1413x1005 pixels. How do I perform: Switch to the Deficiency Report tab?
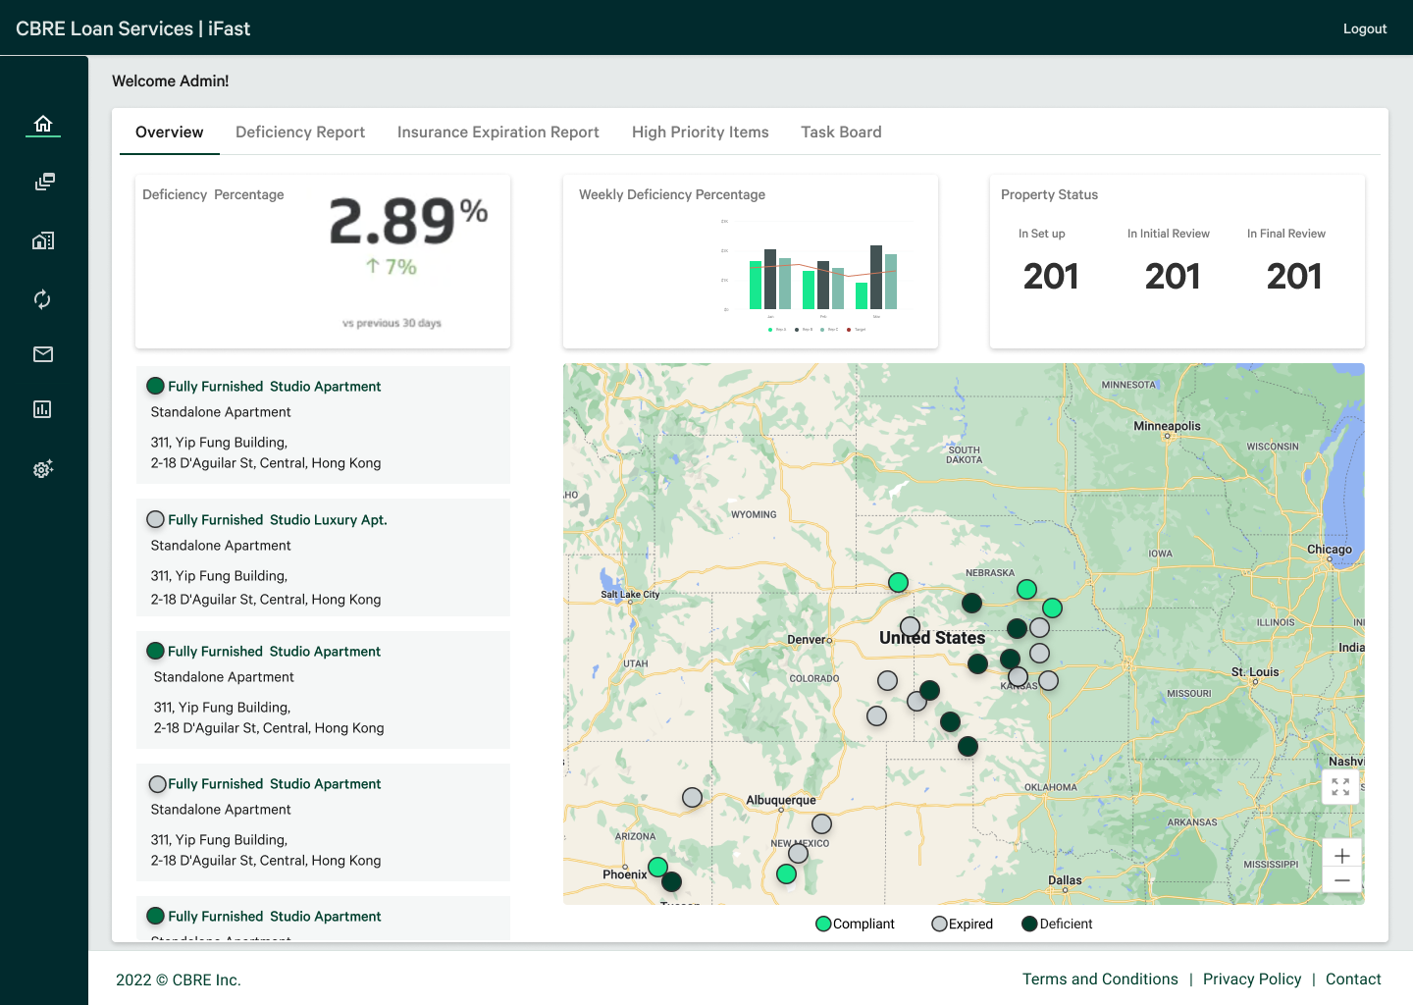(x=299, y=132)
